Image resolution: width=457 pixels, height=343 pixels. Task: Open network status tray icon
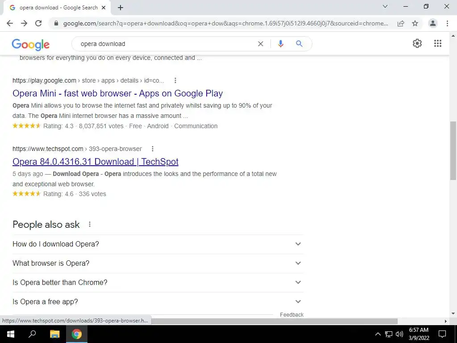click(389, 334)
